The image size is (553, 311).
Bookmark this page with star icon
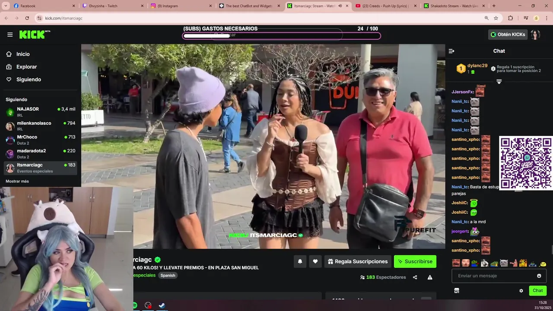(496, 18)
